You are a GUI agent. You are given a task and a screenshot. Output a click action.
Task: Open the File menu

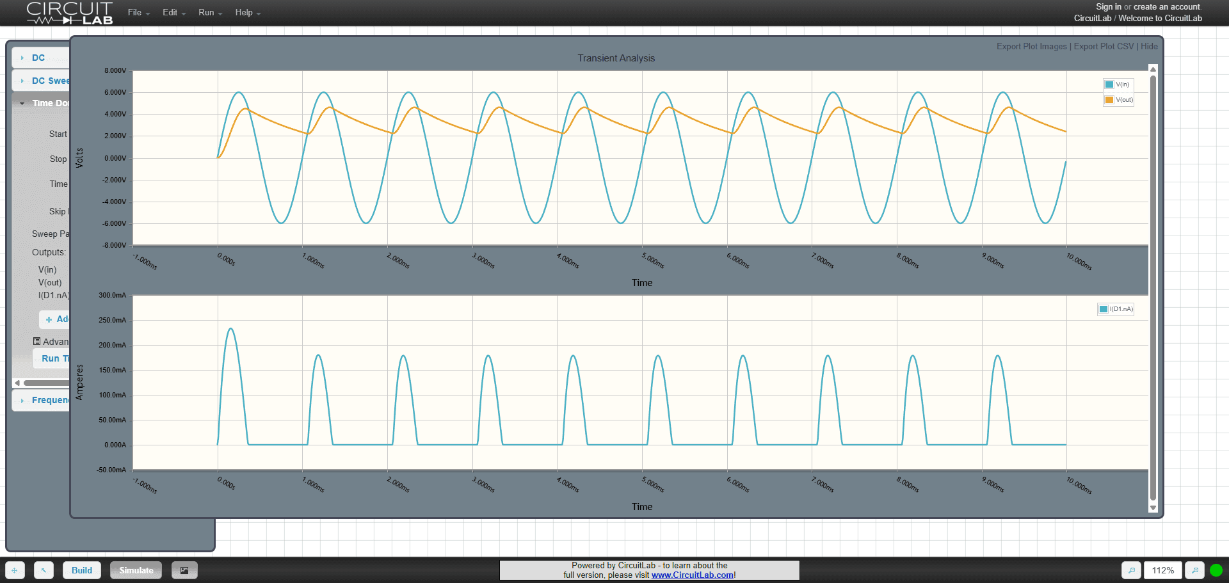(138, 13)
